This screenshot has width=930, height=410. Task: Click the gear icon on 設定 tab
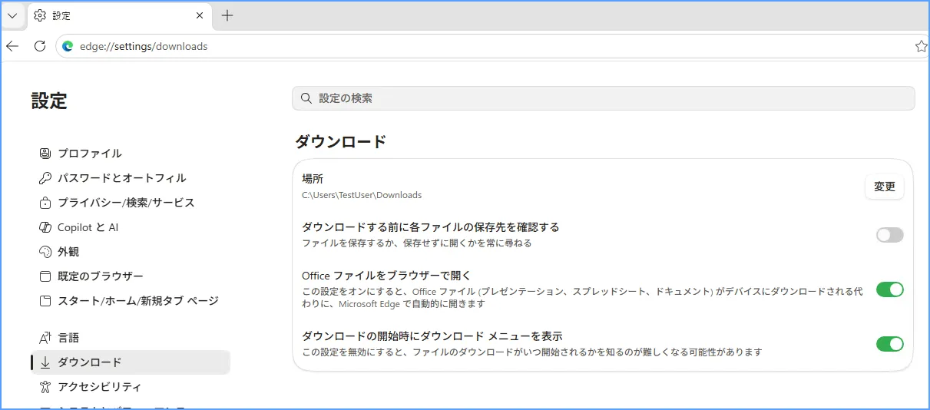coord(40,15)
